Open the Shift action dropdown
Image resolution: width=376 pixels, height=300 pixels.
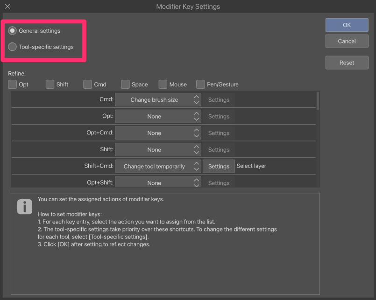[x=158, y=150]
